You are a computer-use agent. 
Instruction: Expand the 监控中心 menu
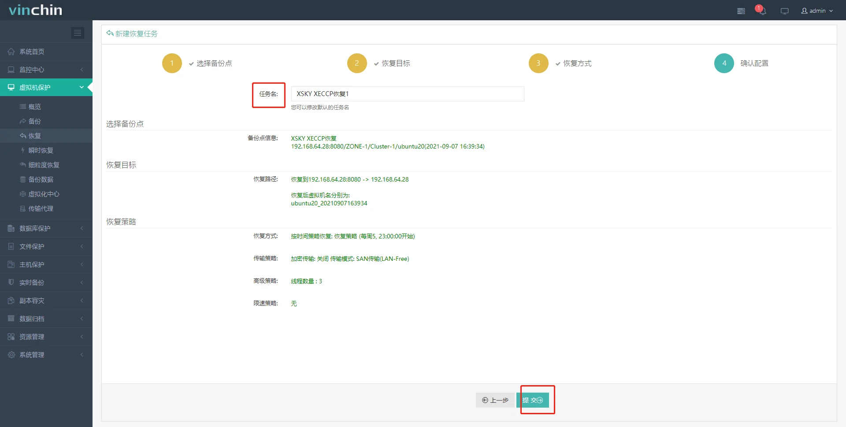point(46,70)
